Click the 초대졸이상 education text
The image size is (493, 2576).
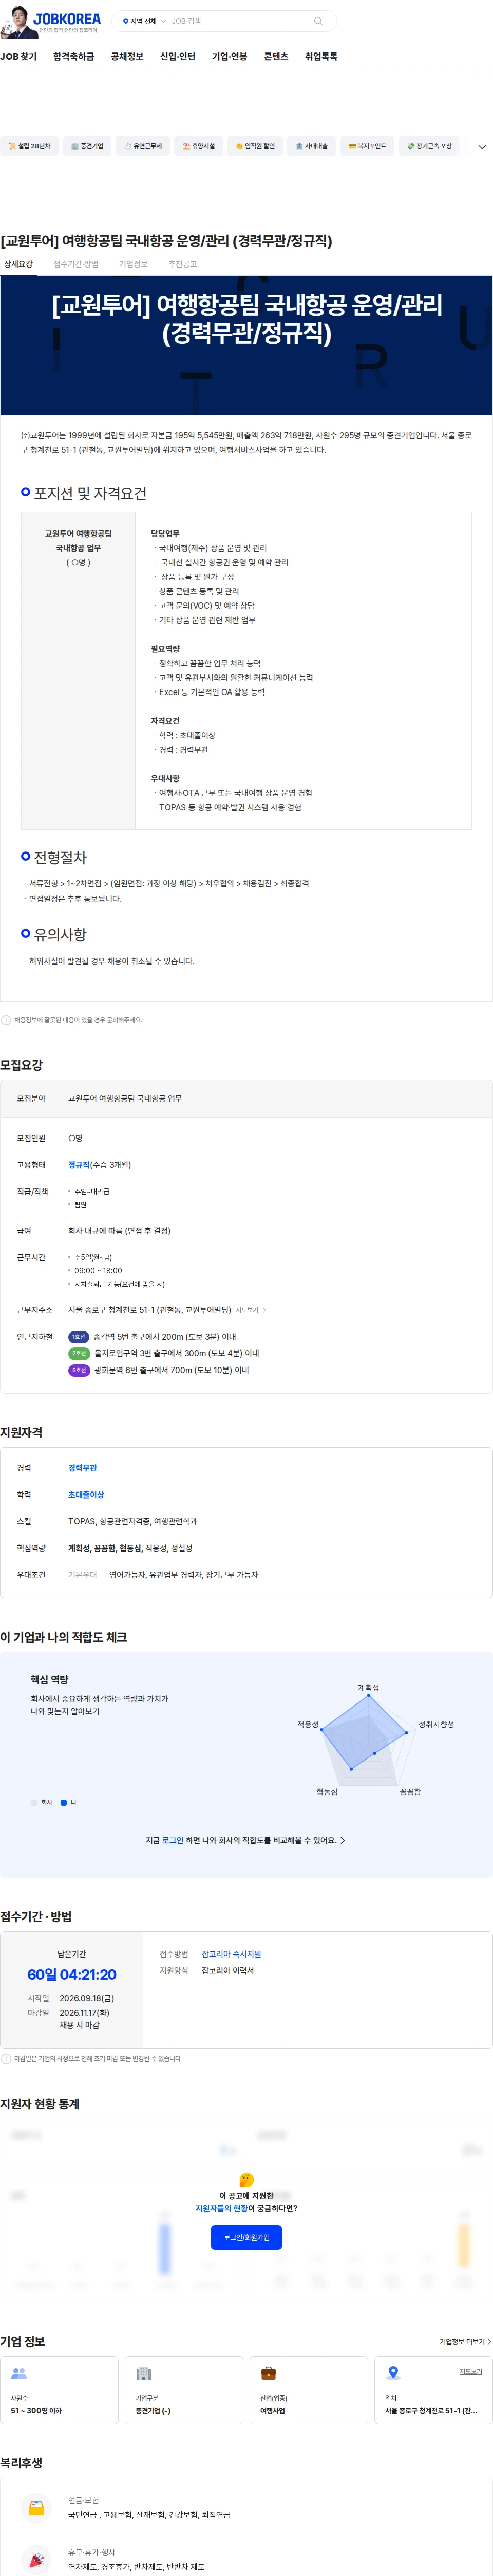86,1495
